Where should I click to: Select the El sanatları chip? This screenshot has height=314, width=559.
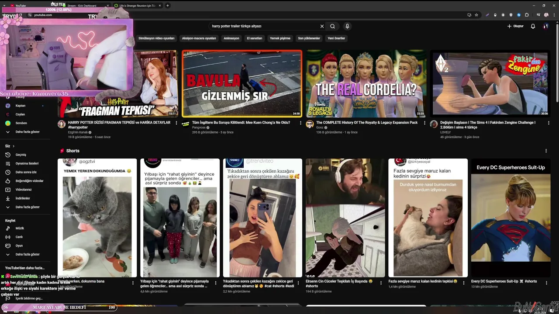coord(255,38)
